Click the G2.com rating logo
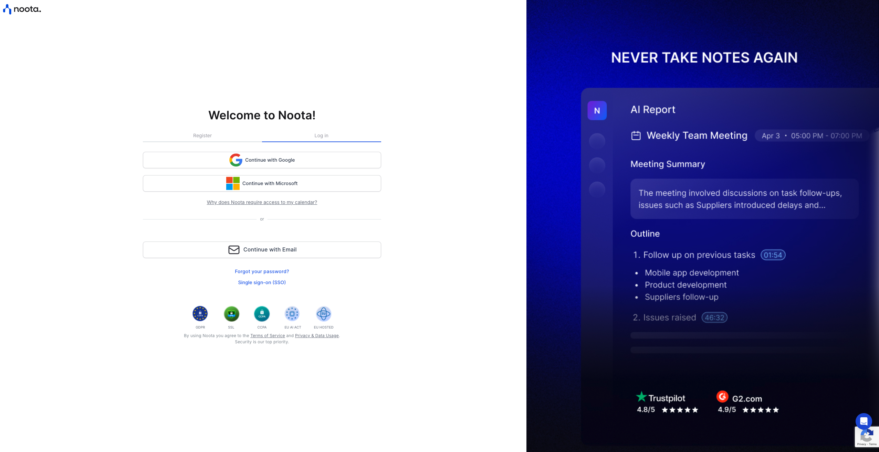The image size is (879, 452). pos(722,397)
